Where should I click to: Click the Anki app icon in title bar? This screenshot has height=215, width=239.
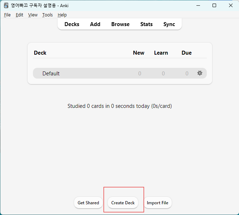tap(6, 6)
